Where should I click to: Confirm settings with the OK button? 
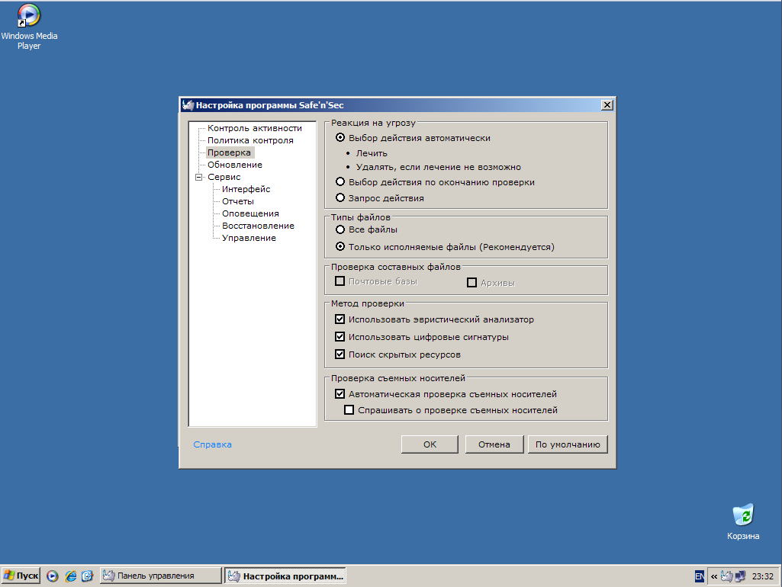click(x=430, y=444)
